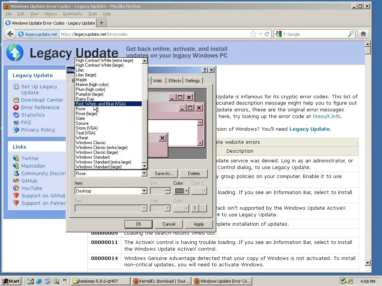Switch to the Settings tab
Image resolution: width=382 pixels, height=286 pixels.
(x=192, y=81)
